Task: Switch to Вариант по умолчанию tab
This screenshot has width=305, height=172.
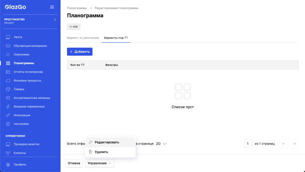Action: [x=83, y=38]
